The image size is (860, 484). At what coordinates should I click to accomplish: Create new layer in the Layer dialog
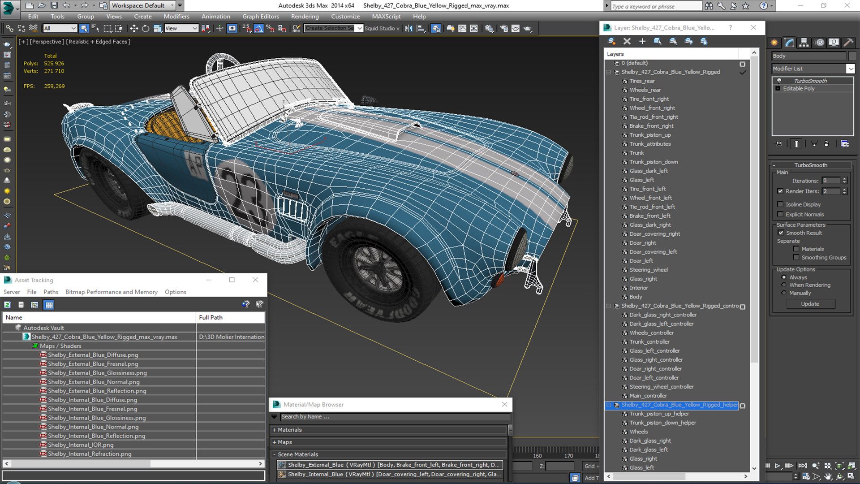(x=611, y=41)
